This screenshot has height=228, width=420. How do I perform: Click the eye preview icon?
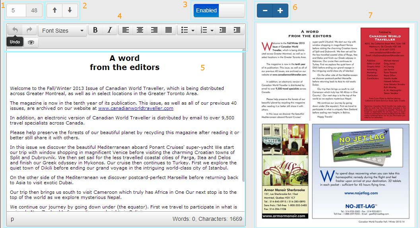(x=31, y=42)
